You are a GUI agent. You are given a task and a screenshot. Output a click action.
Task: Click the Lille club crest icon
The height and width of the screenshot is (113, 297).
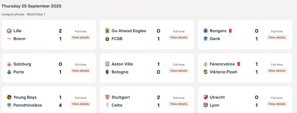pos(9,31)
